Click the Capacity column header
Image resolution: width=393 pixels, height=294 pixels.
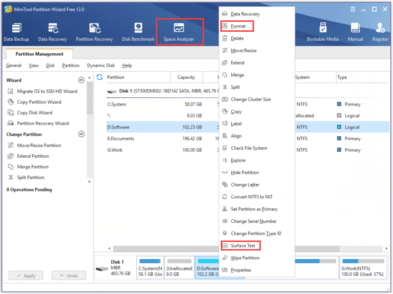tap(186, 77)
